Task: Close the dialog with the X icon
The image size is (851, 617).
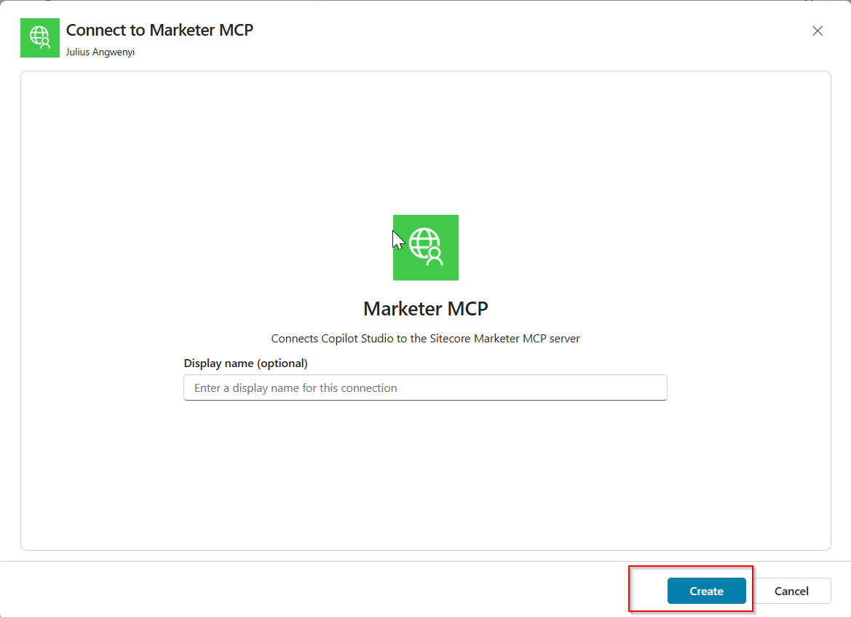Action: tap(818, 31)
